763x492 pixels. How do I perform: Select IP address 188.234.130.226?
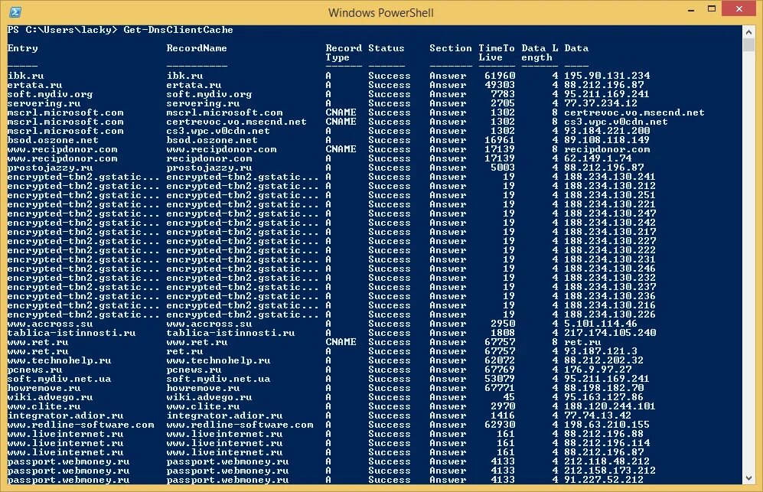(610, 314)
